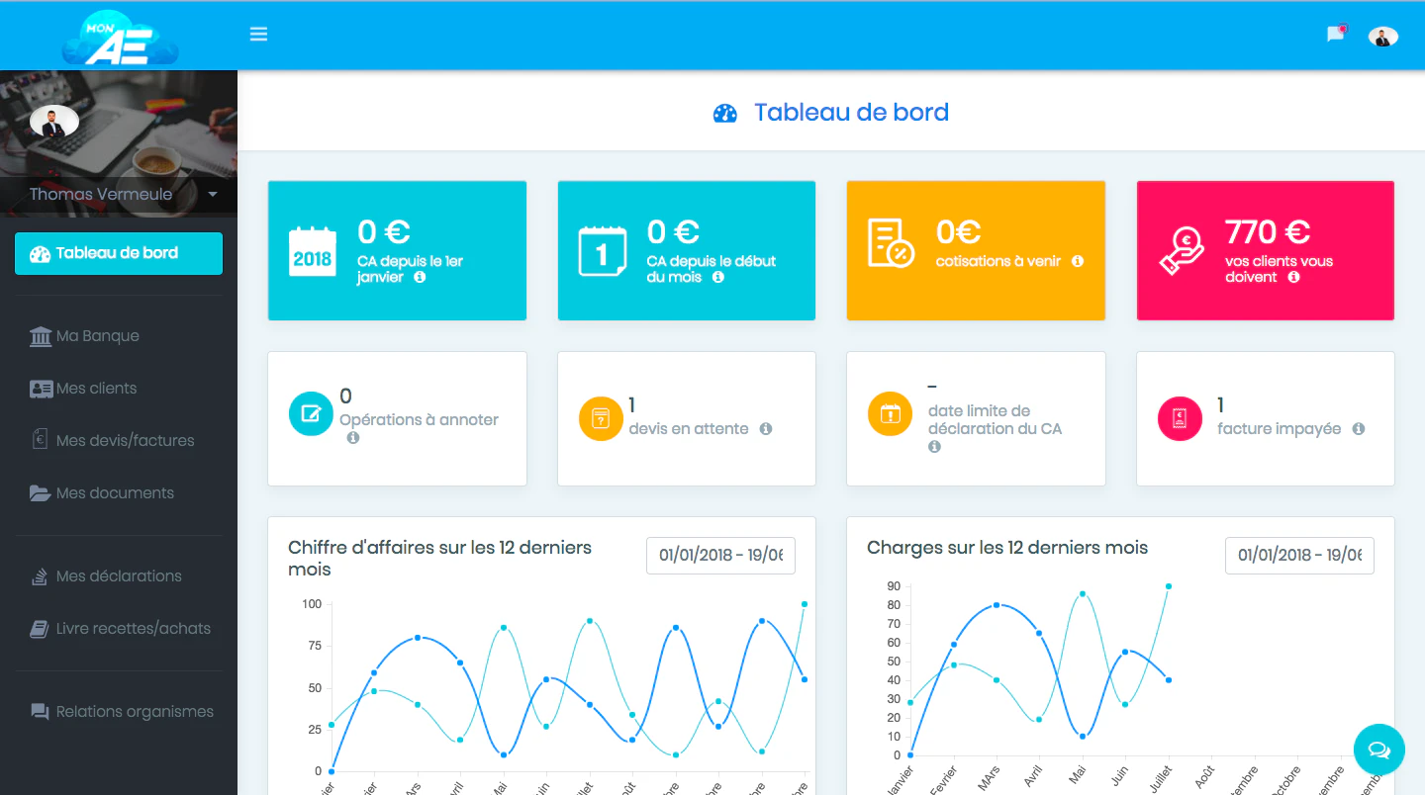This screenshot has width=1425, height=795.
Task: Expand the Thomas Vermeule dropdown arrow
Action: click(213, 195)
